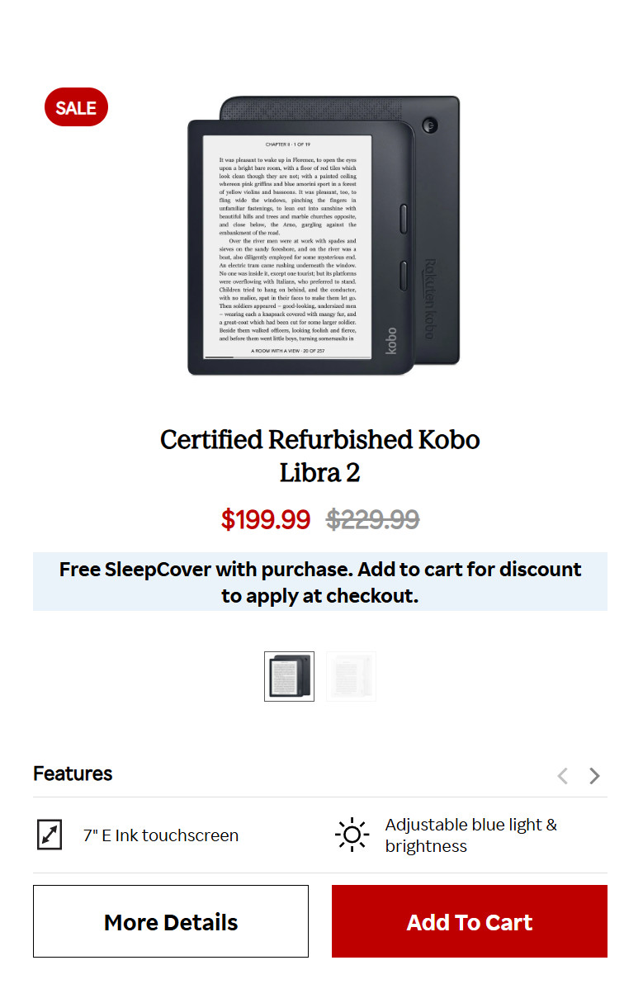
Task: Show previous features with the left chevron
Action: pyautogui.click(x=562, y=775)
